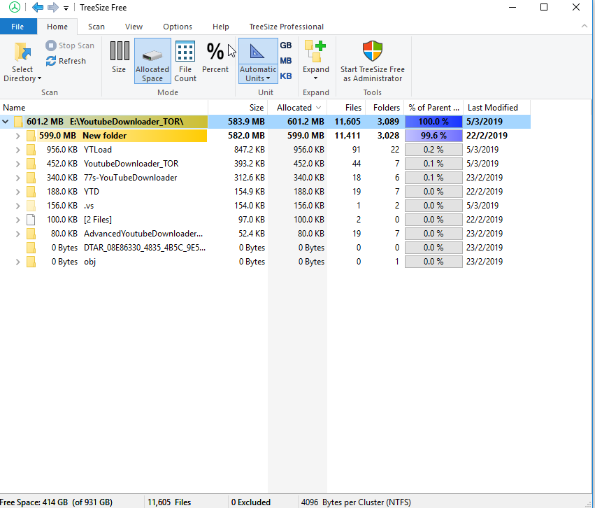Set unit to MB
Viewport: 595px width, 508px height.
pos(286,61)
